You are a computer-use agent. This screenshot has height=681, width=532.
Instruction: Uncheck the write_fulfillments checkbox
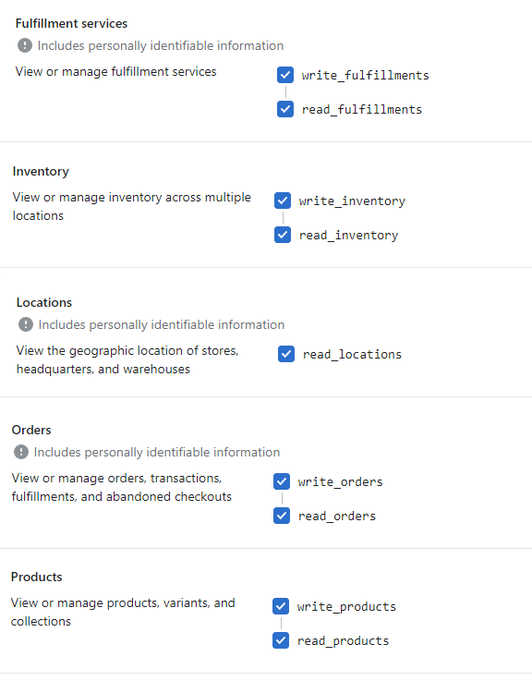coord(285,75)
